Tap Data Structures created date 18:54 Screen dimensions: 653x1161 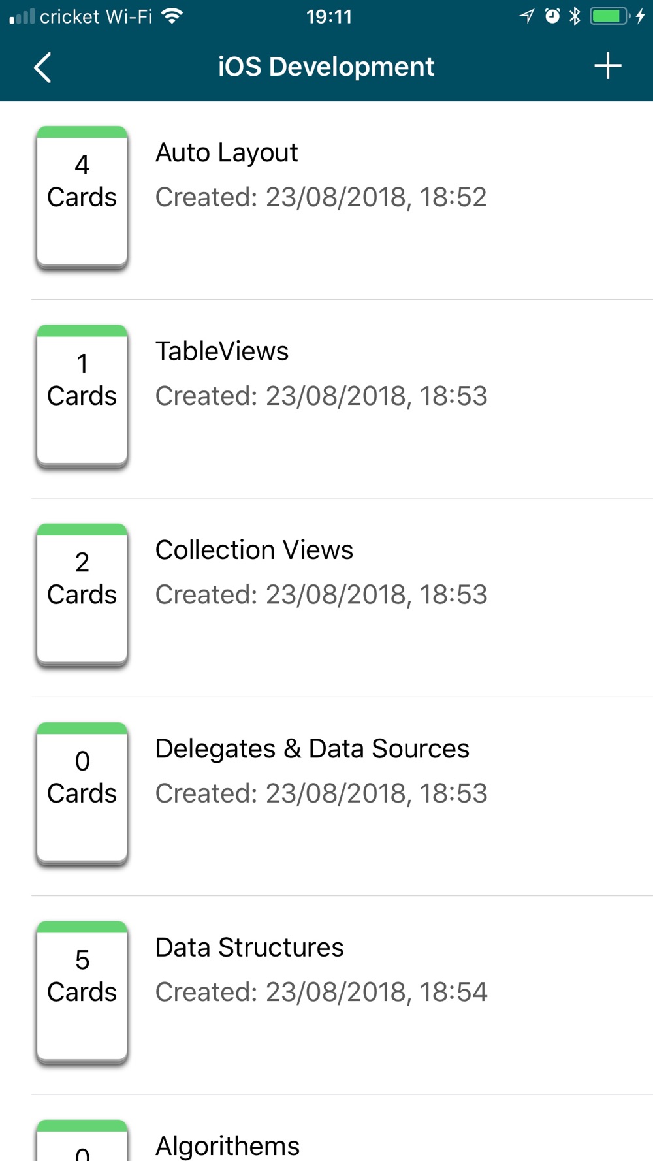321,993
